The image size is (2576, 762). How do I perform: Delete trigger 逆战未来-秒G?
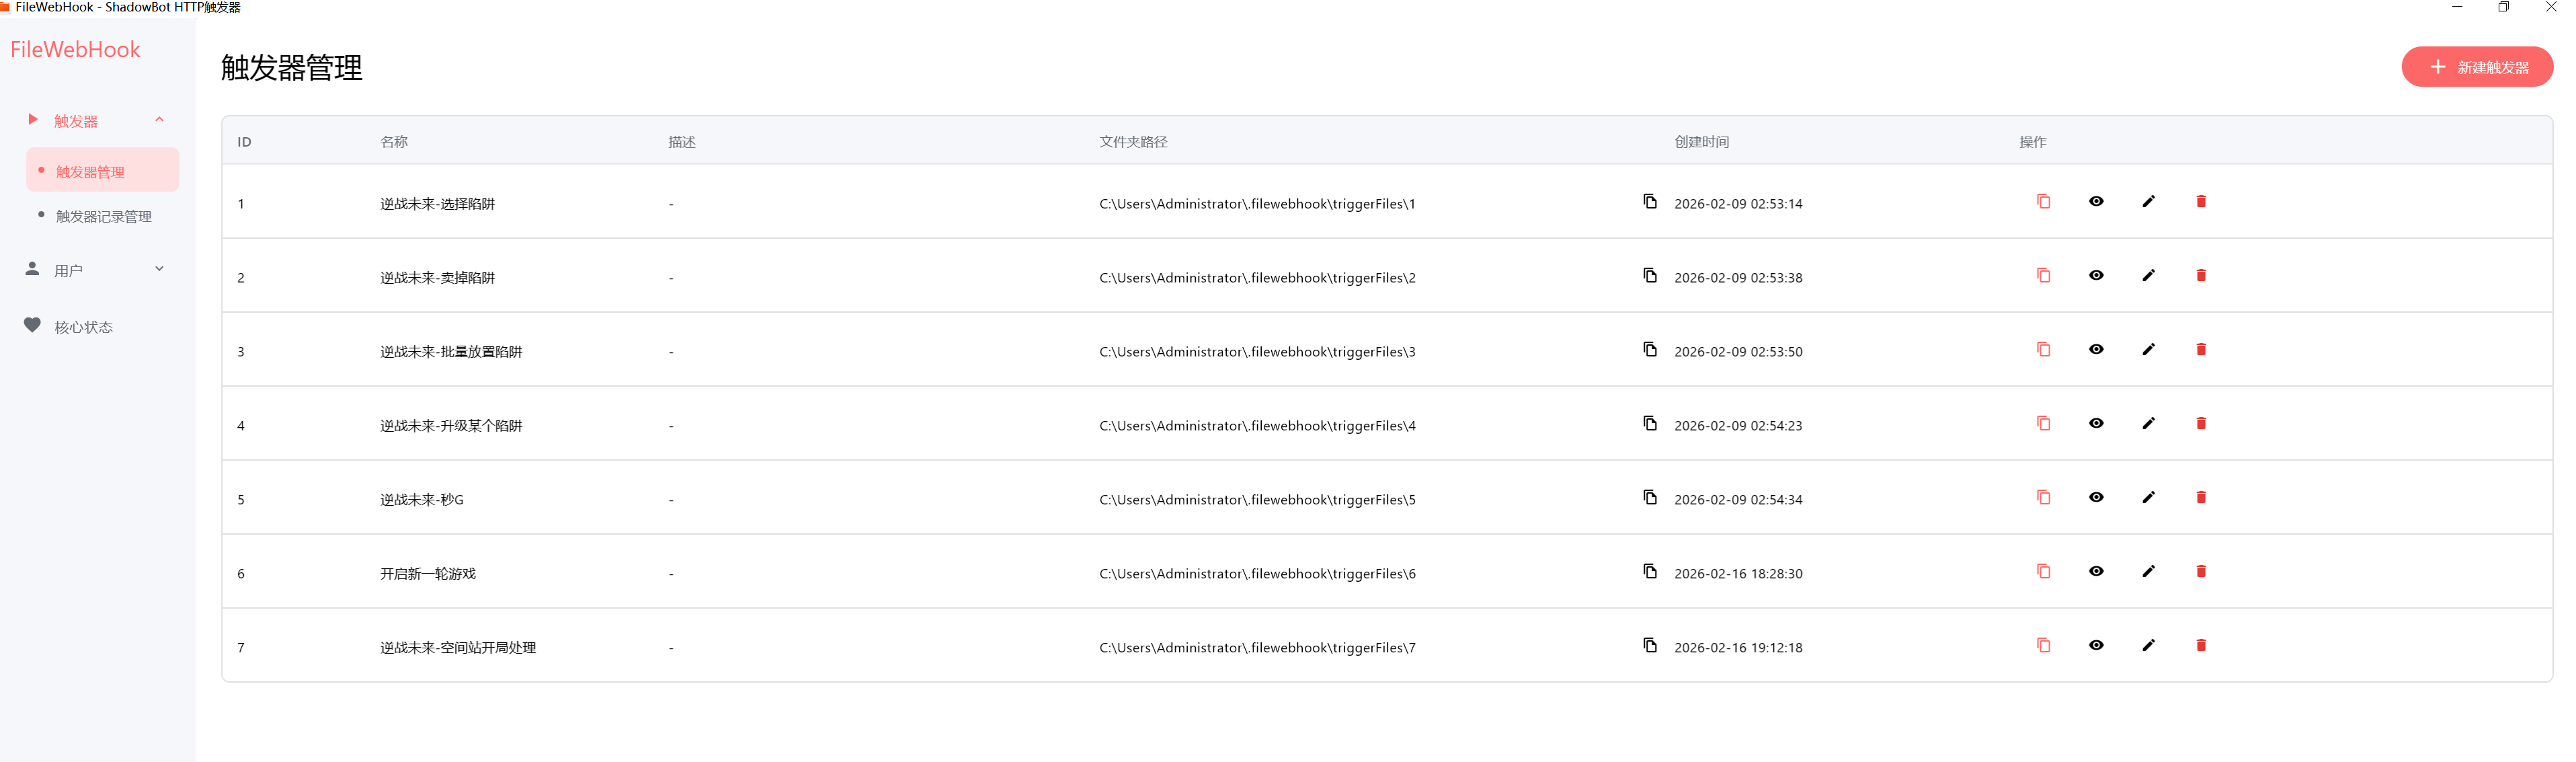[x=2200, y=498]
